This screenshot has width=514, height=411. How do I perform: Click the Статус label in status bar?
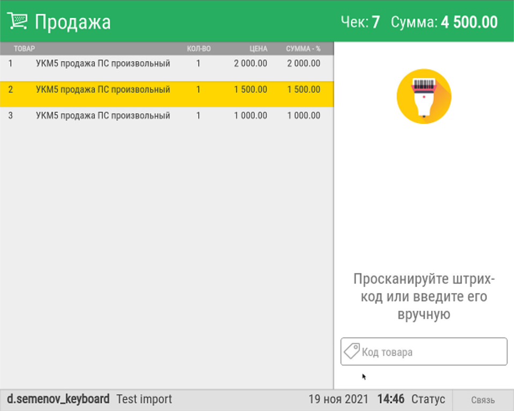click(x=428, y=399)
